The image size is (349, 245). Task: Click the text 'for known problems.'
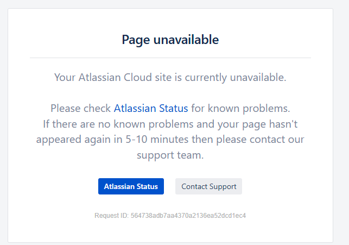(240, 109)
